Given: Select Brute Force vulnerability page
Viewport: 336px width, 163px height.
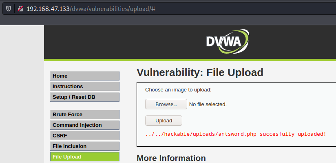Looking at the screenshot, I should (84, 115).
